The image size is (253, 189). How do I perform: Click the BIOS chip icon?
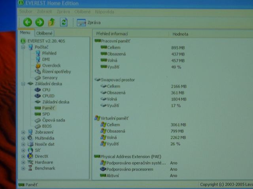tap(38, 126)
